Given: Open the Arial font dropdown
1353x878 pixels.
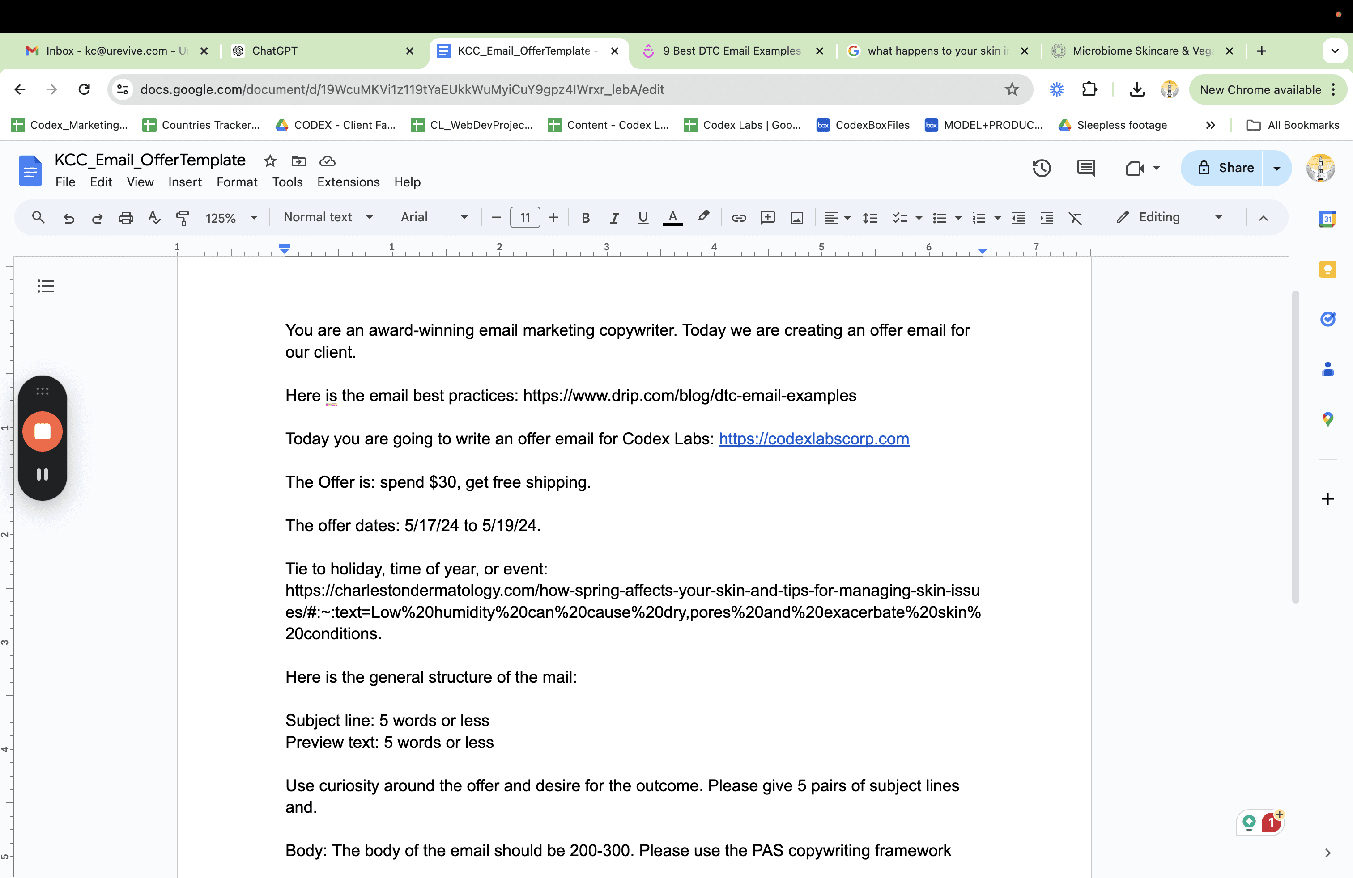Looking at the screenshot, I should pyautogui.click(x=434, y=217).
